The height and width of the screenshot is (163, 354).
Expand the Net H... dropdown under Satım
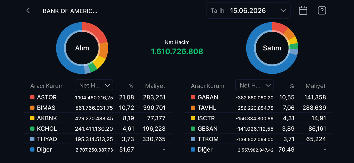coord(254,85)
